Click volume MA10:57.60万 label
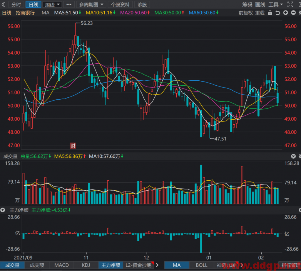 pos(106,157)
